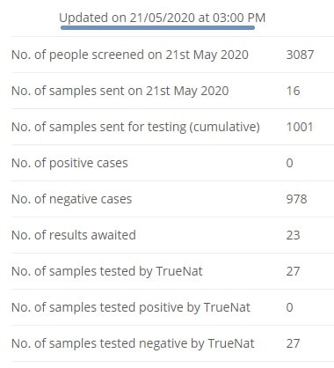
Task: Select the No. of positive cases label
Action: tap(69, 163)
